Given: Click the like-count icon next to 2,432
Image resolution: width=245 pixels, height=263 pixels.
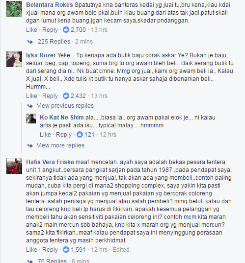Looking at the screenshot, I should 66,96.
